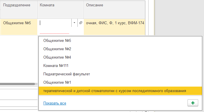
Task: Open the Комната field dropdown arrow
Action: coord(75,23)
